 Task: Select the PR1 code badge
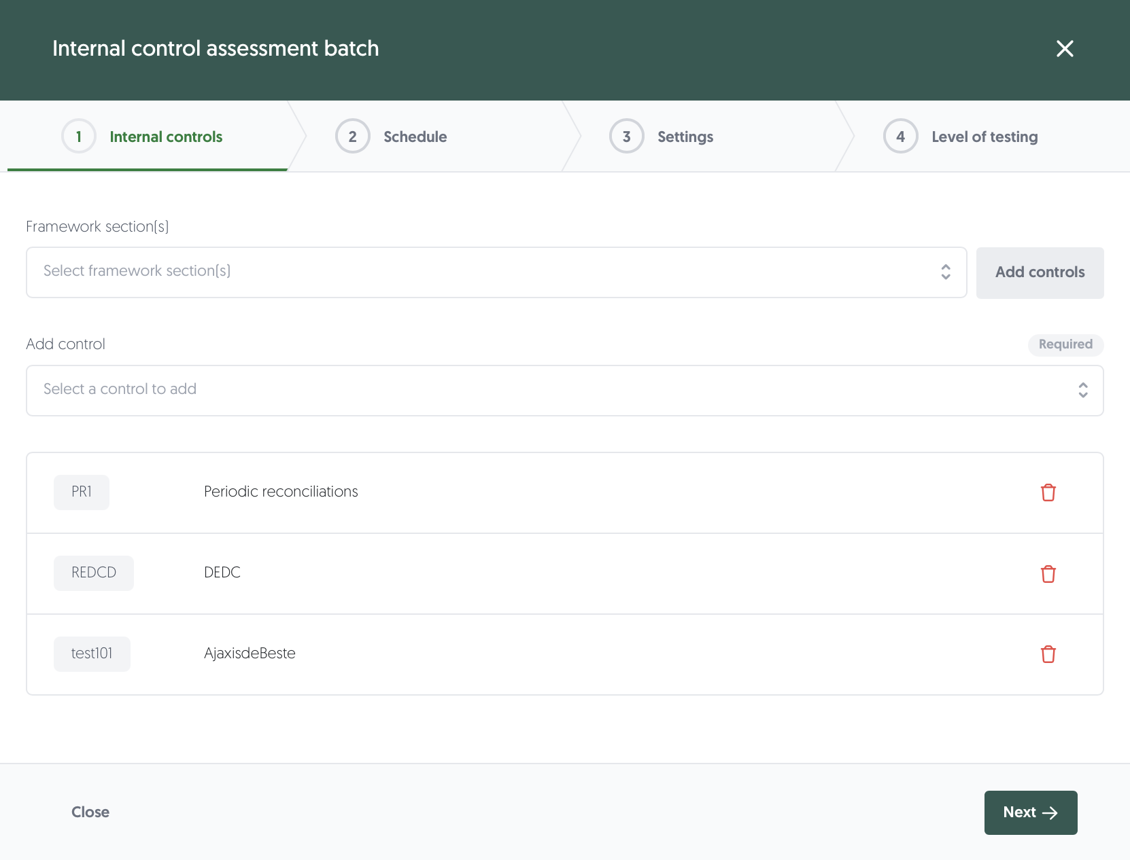pos(82,492)
